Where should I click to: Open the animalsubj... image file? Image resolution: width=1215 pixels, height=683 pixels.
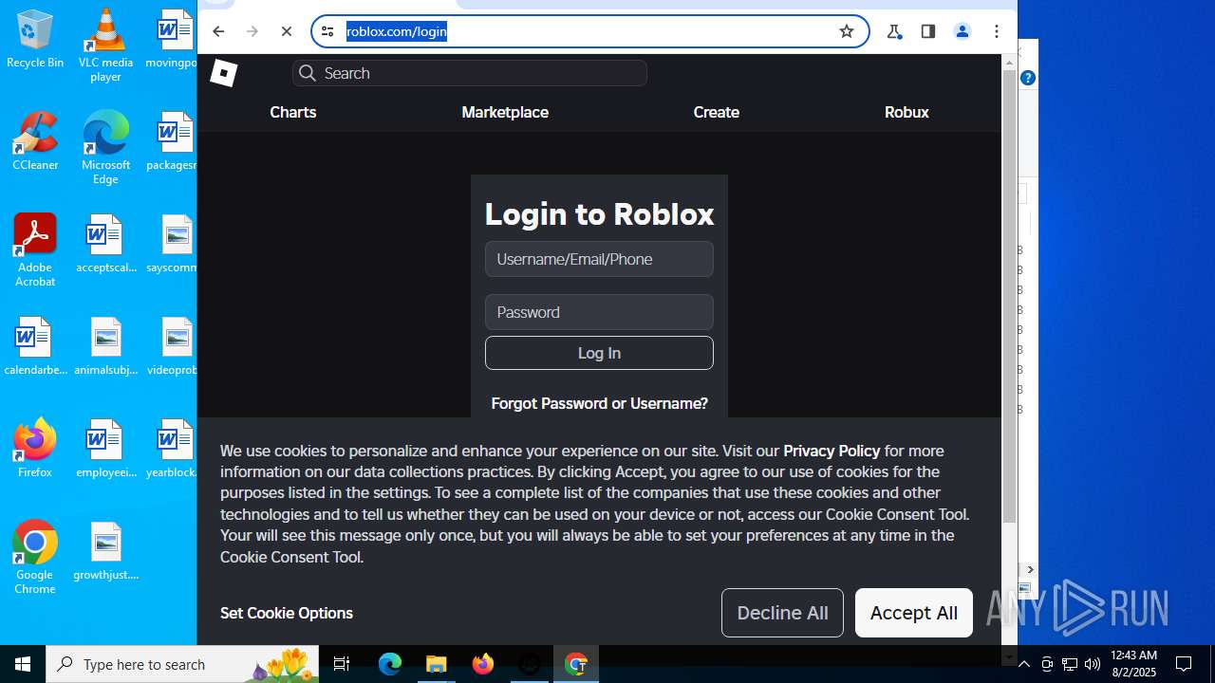tap(105, 346)
